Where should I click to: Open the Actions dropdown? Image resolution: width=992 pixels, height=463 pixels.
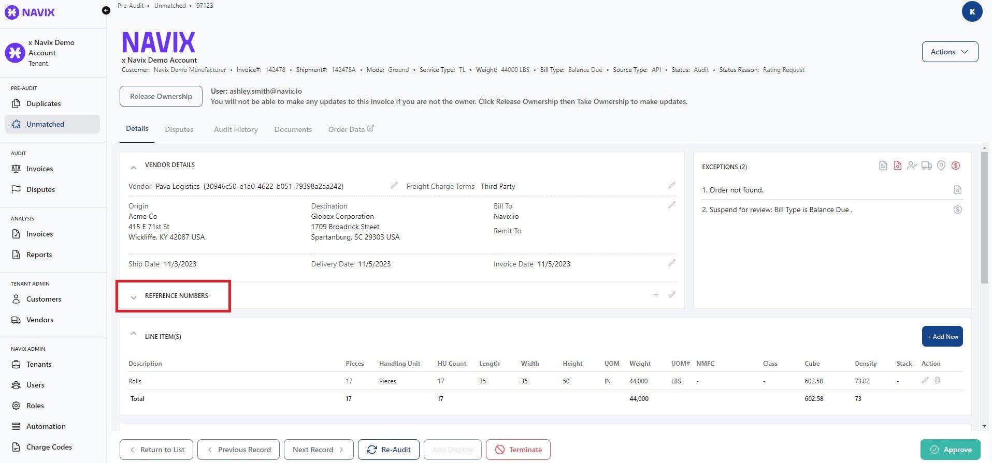tap(950, 52)
